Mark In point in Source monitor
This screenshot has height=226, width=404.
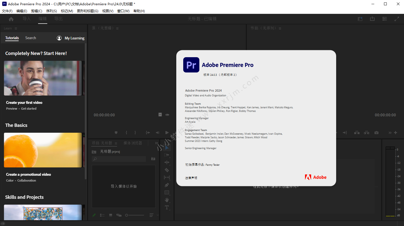click(x=126, y=133)
